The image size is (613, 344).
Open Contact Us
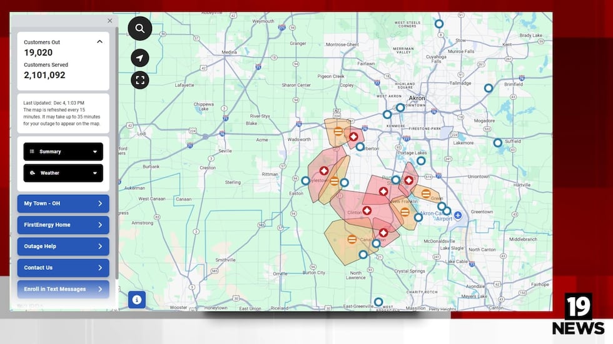coord(63,268)
